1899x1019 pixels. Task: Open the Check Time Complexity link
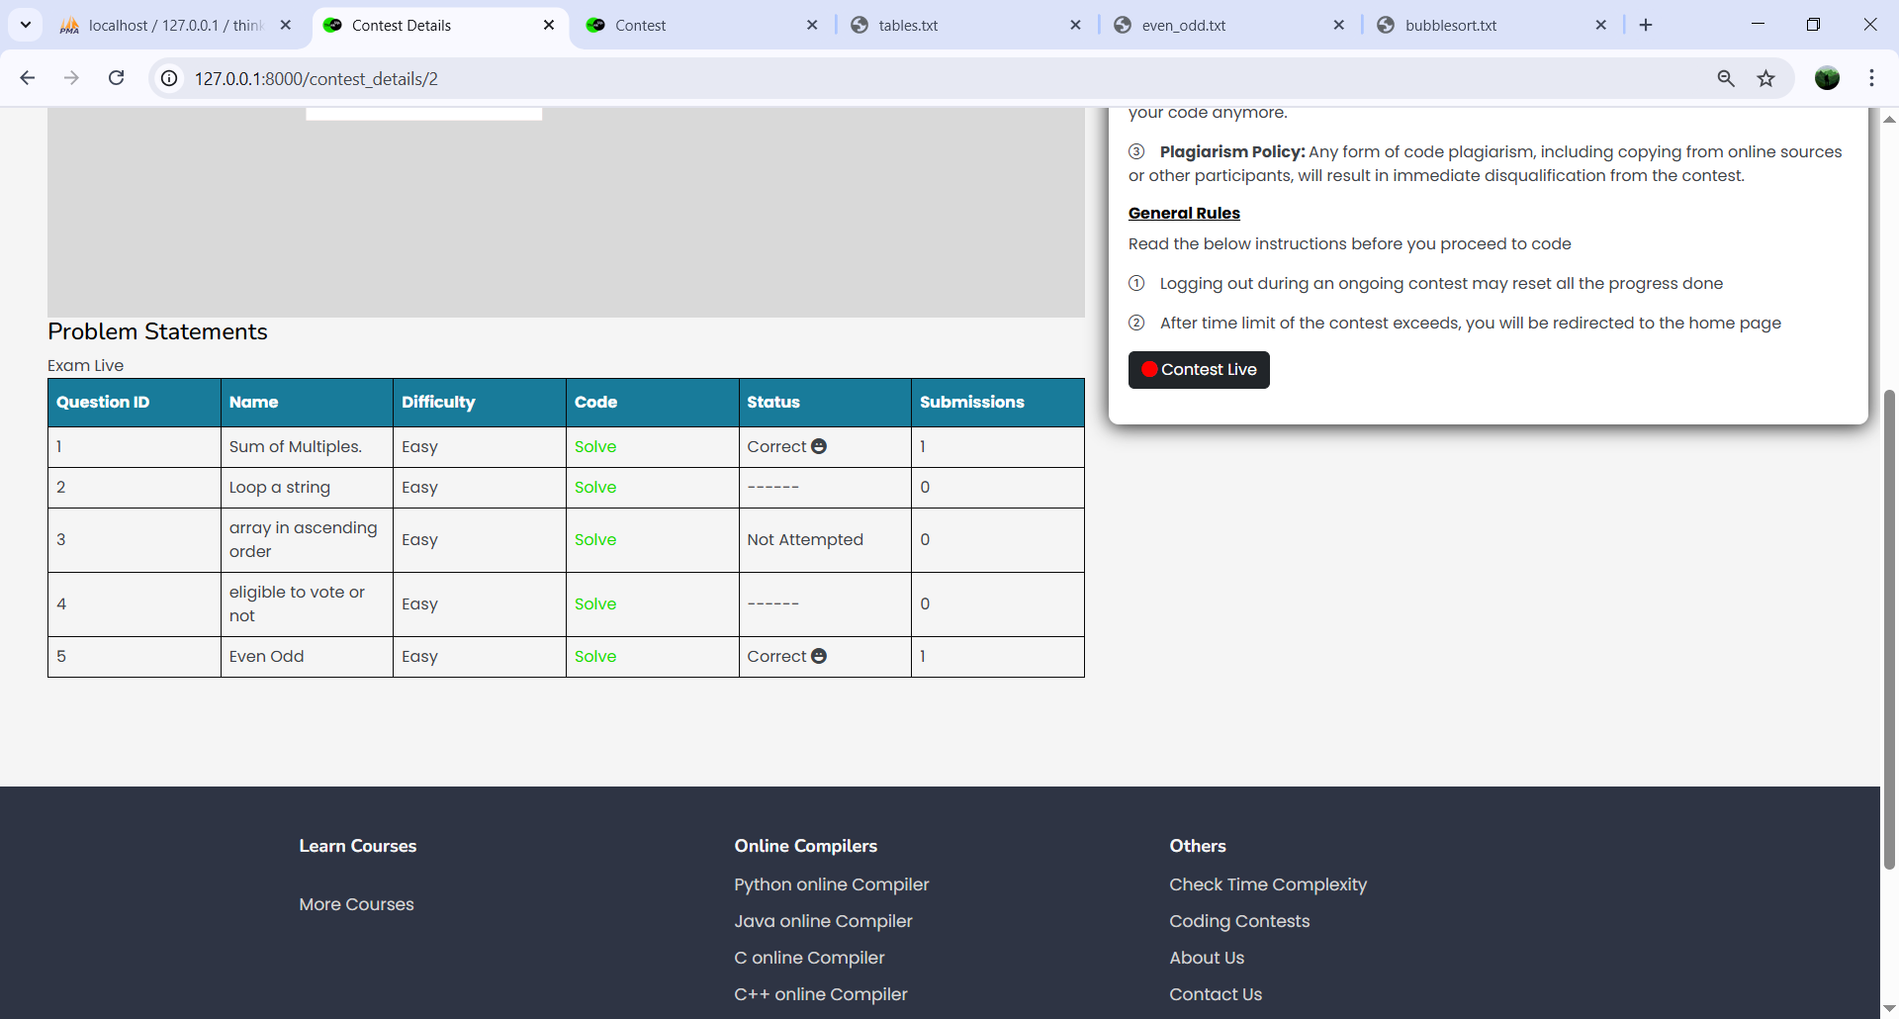1267,884
